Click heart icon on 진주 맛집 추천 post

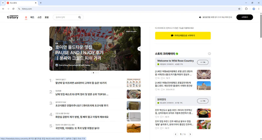coord(156,128)
